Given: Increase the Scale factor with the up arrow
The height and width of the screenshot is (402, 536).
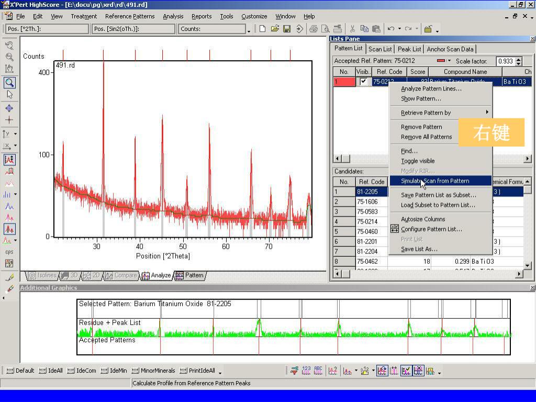Looking at the screenshot, I should (519, 59).
